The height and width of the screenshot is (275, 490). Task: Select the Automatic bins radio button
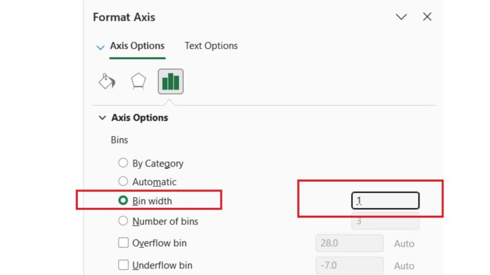click(123, 181)
